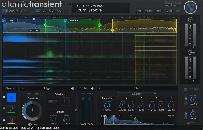Toggle the radio dot next to Channel 1
This screenshot has height=130, width=203.
pyautogui.click(x=4, y=97)
